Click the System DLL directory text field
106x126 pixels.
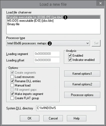tap(66, 108)
